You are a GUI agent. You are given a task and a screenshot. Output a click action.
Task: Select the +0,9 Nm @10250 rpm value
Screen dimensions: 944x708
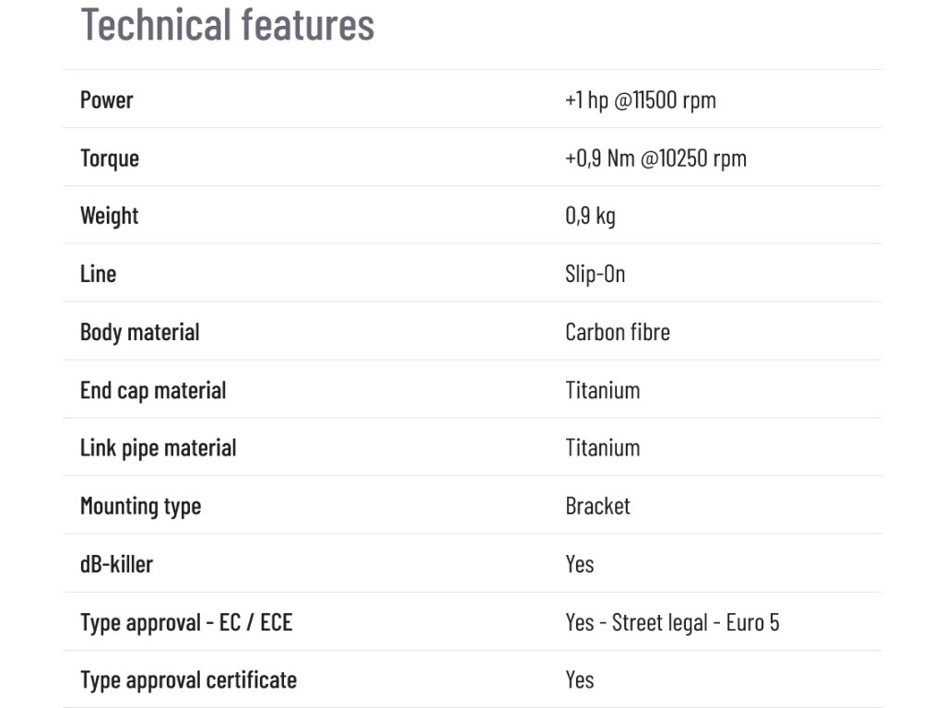tap(655, 158)
